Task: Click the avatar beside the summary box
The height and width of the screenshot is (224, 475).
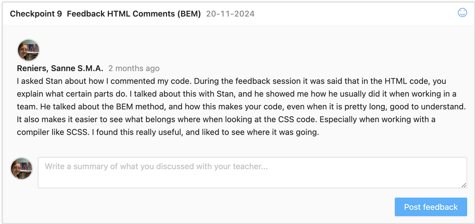Action: click(x=22, y=169)
